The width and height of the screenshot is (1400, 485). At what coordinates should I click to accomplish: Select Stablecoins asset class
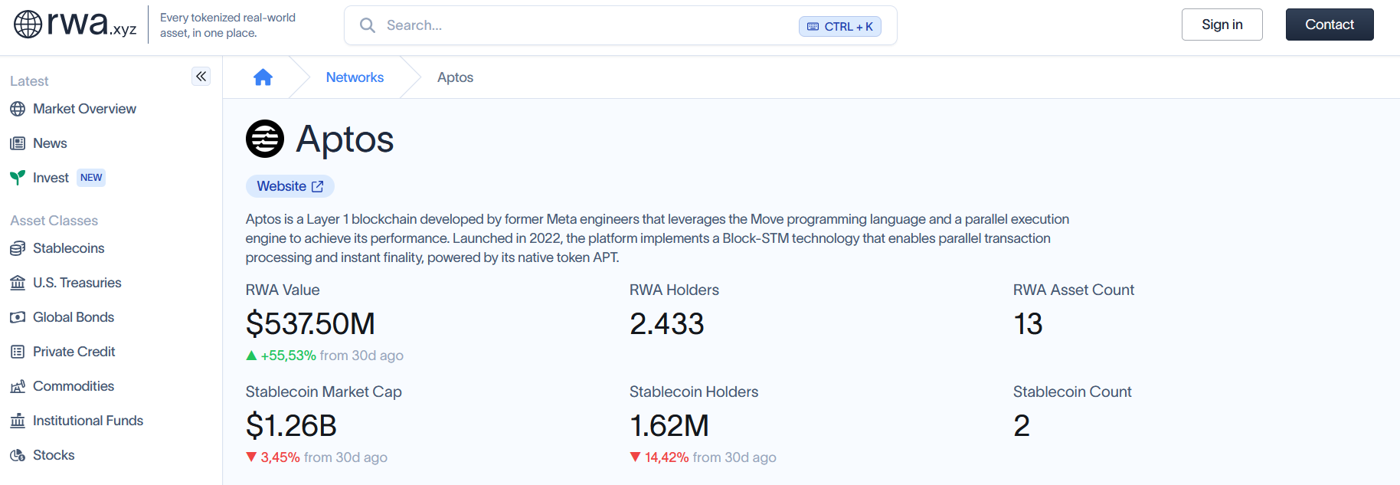coord(68,248)
